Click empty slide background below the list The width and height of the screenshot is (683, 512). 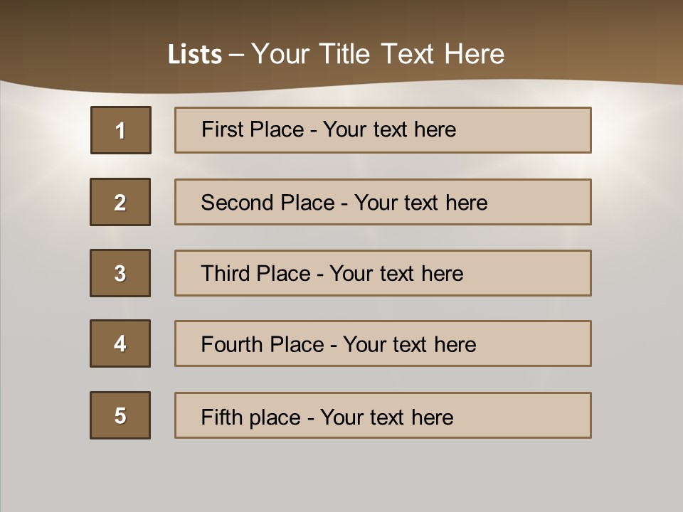(x=341, y=476)
